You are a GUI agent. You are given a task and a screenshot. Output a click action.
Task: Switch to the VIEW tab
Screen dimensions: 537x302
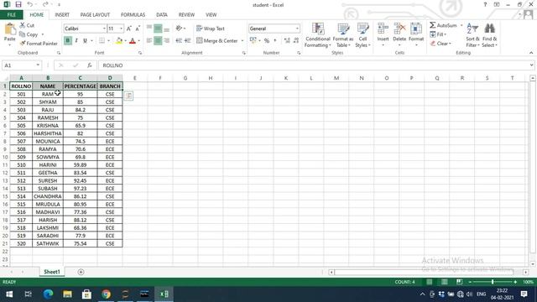click(211, 15)
